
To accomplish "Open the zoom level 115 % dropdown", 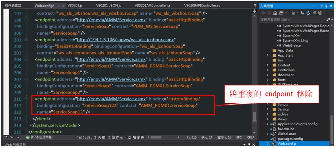I will coord(18,137).
